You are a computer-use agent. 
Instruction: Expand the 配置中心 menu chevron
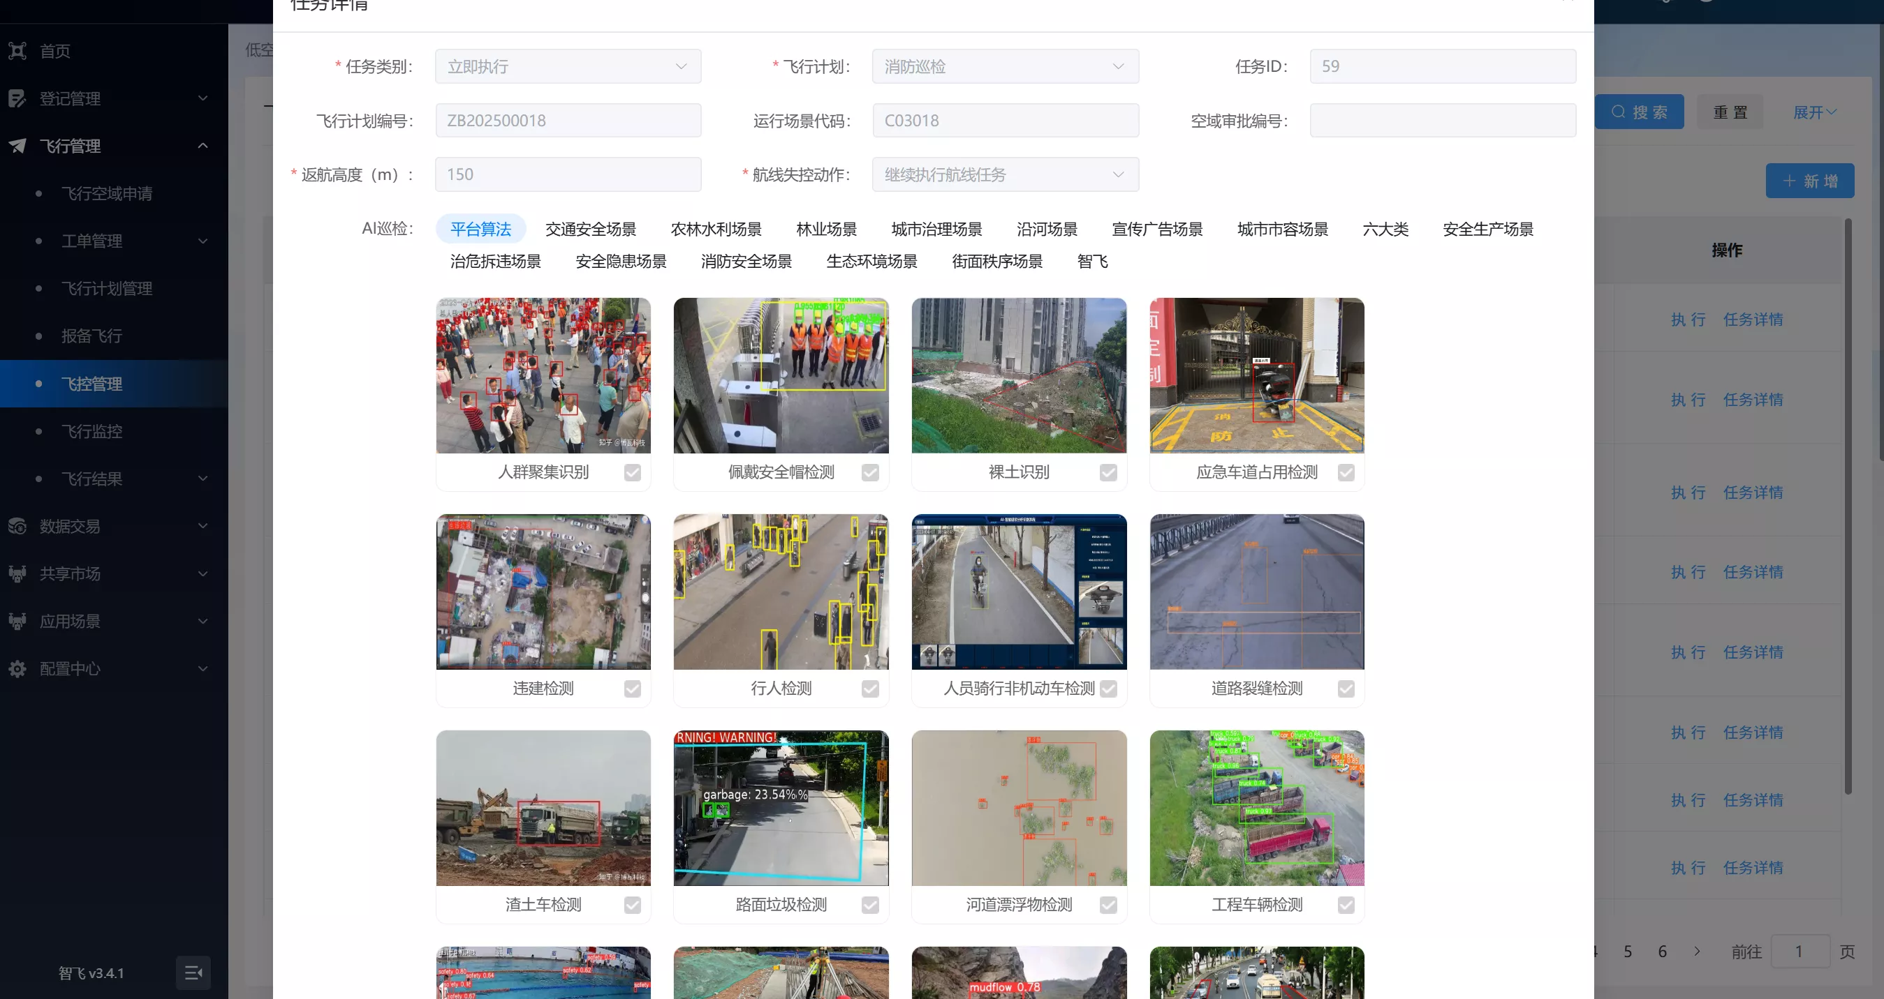click(203, 669)
